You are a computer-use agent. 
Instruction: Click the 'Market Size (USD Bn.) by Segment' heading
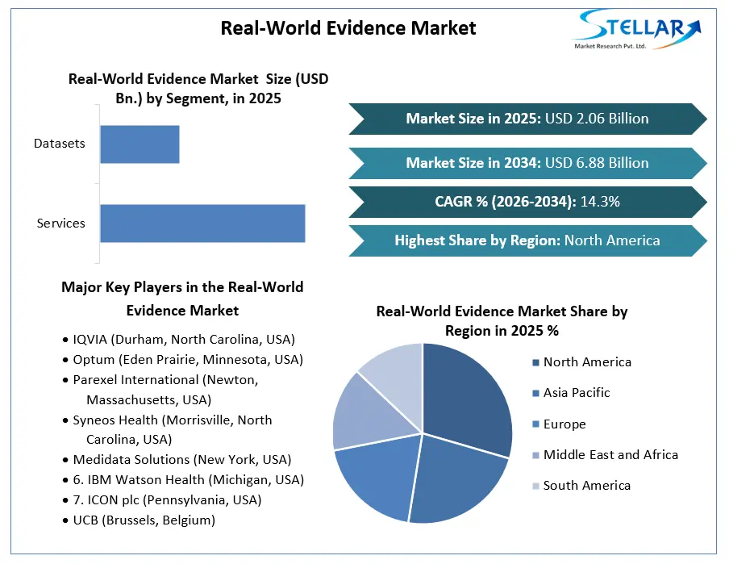point(198,89)
